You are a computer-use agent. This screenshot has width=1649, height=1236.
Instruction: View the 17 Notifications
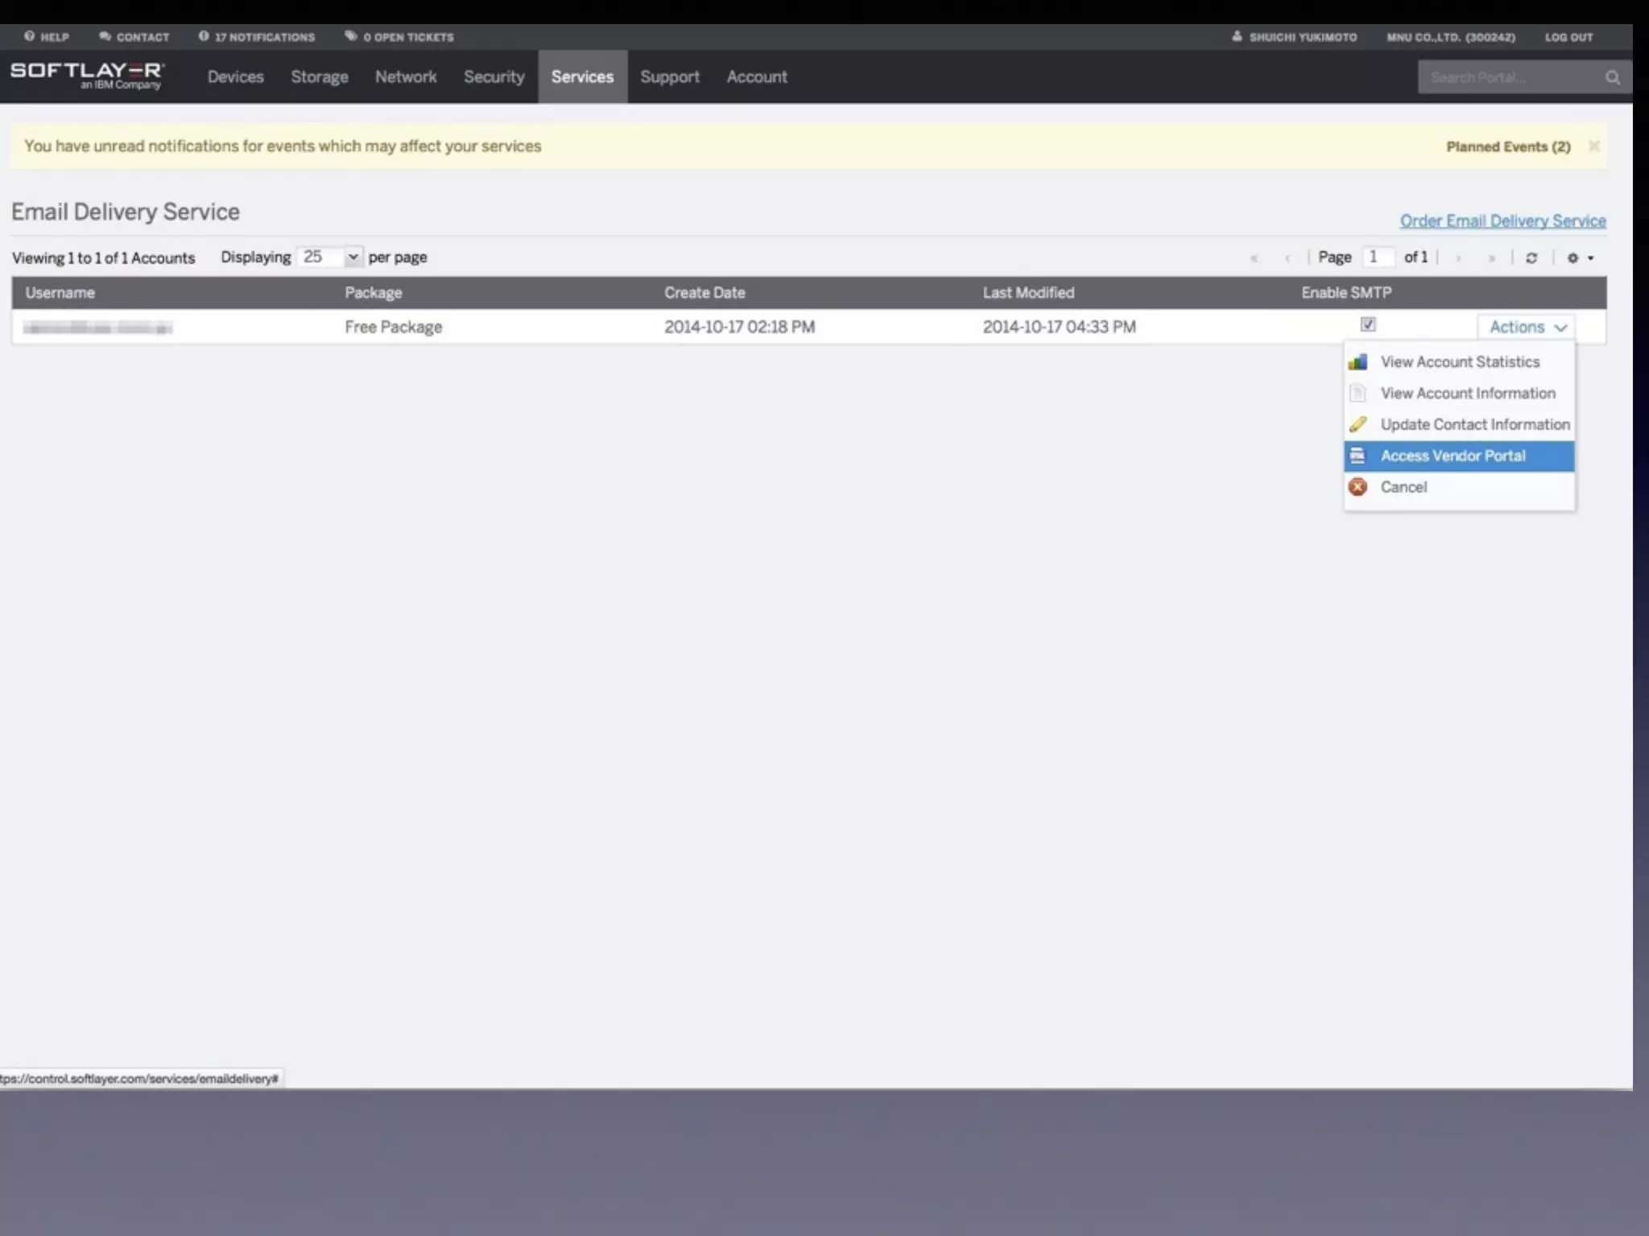tap(257, 37)
